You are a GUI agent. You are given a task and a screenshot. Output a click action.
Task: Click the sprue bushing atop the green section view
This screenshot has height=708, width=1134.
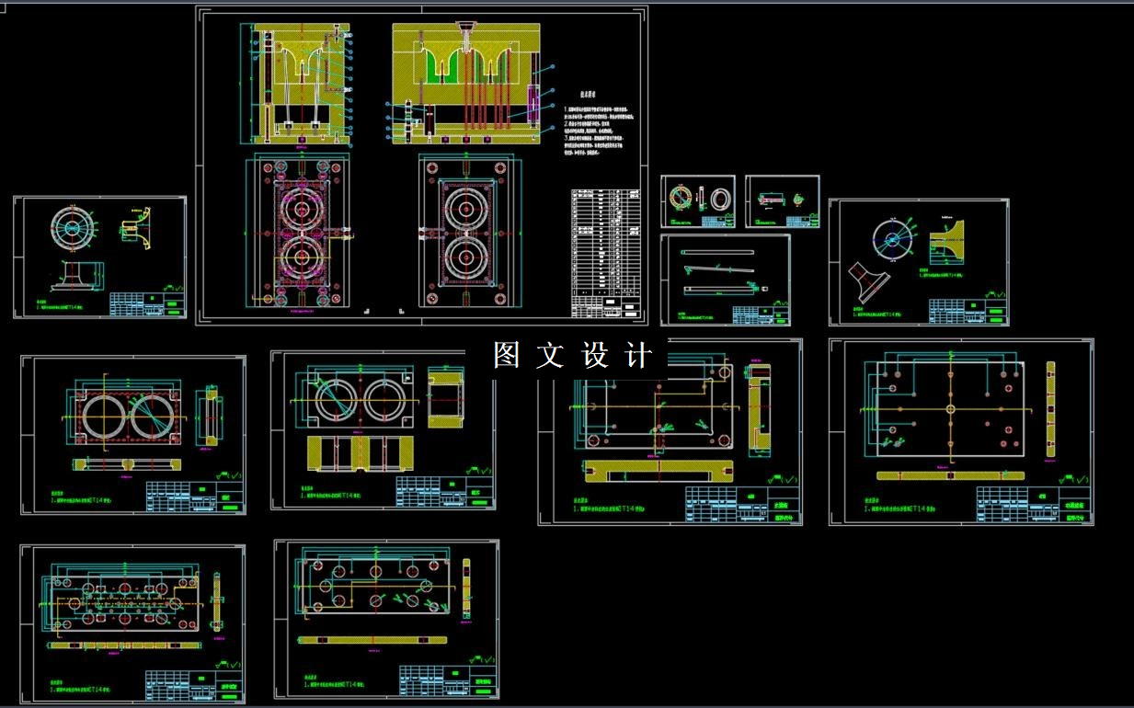pyautogui.click(x=466, y=27)
